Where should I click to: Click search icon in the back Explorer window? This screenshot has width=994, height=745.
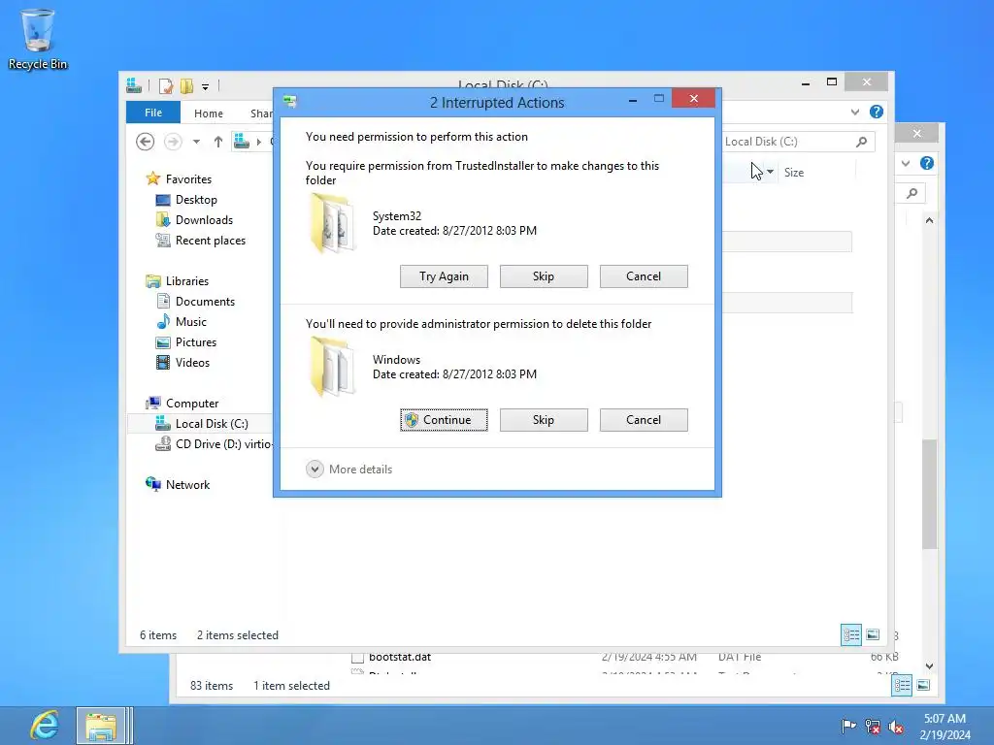coord(911,193)
